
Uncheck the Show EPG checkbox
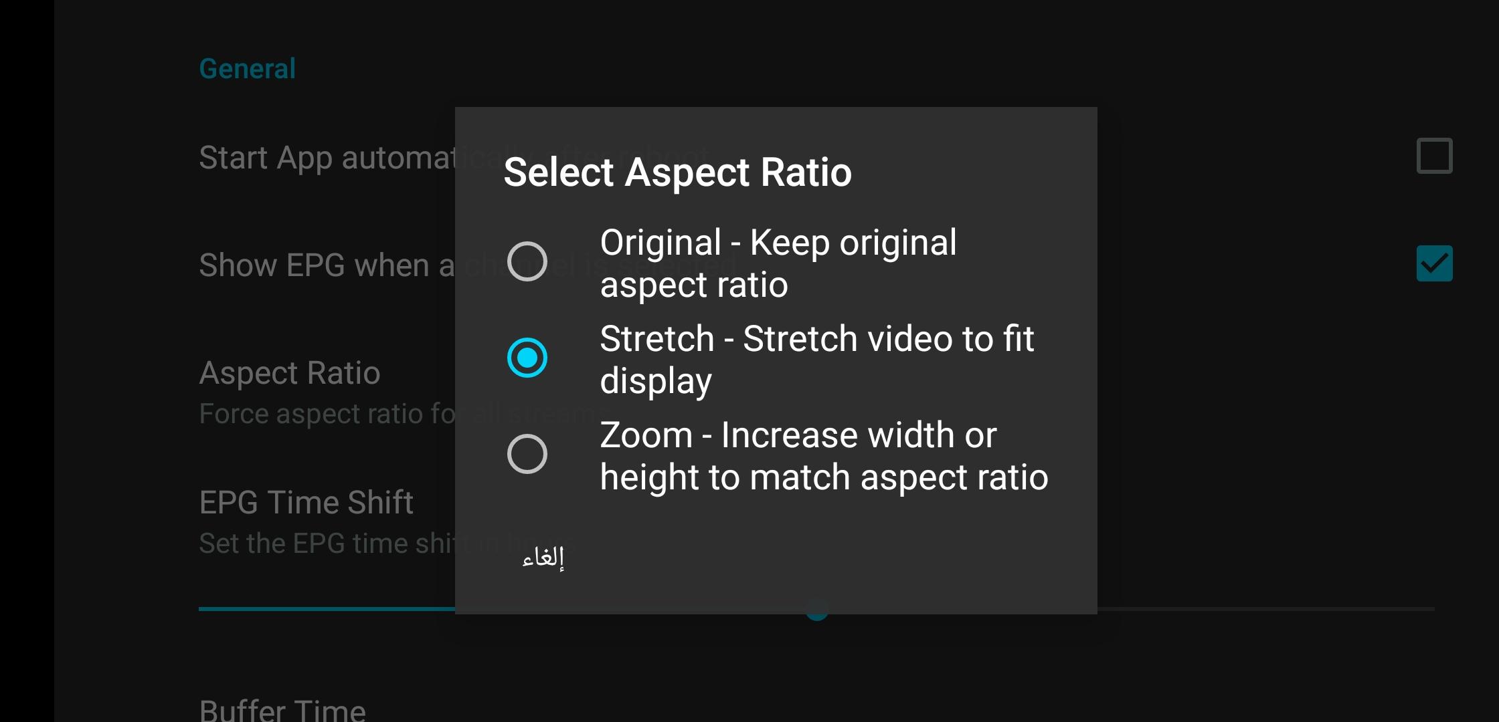1434,263
